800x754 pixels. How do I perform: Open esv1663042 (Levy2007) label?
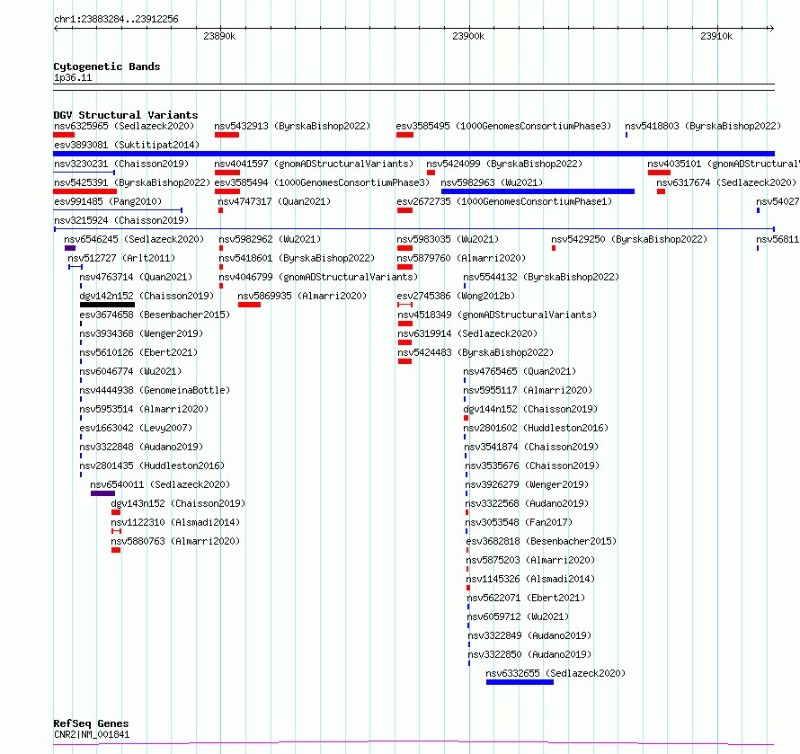click(x=137, y=428)
